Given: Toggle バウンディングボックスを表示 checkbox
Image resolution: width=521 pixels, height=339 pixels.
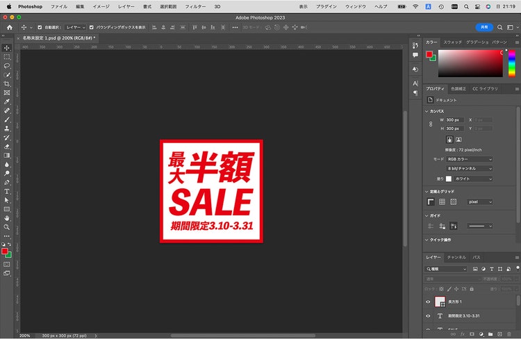Looking at the screenshot, I should tap(92, 28).
